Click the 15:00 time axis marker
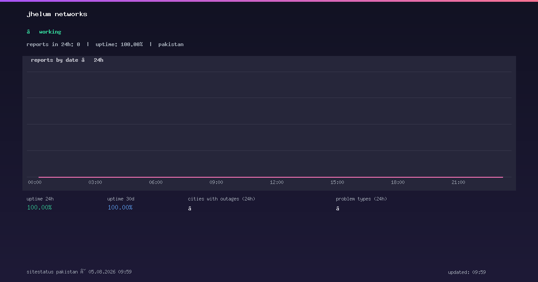The width and height of the screenshot is (538, 282). coord(337,182)
